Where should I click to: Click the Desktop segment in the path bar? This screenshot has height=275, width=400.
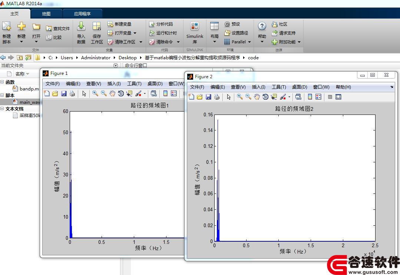click(x=128, y=58)
